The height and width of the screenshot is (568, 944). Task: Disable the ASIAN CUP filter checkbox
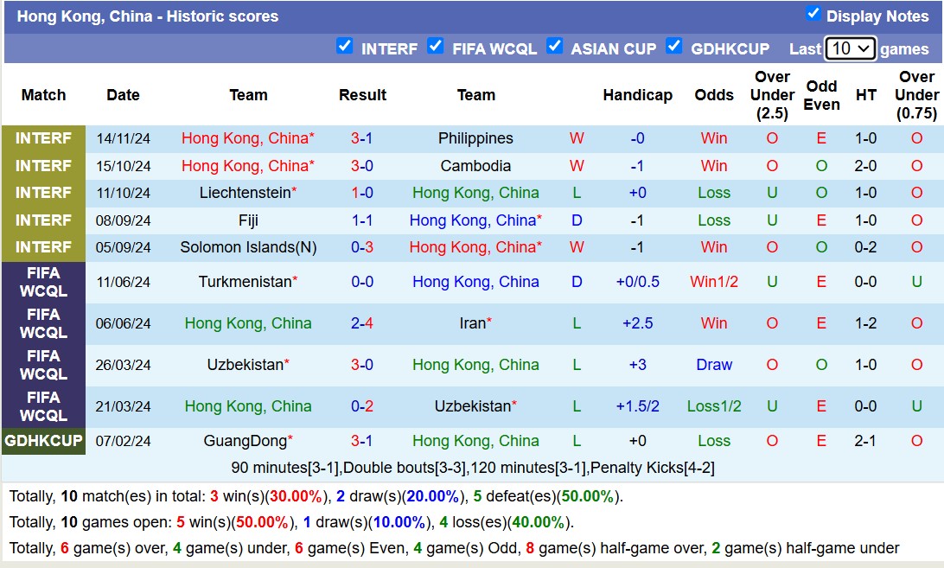[x=554, y=46]
